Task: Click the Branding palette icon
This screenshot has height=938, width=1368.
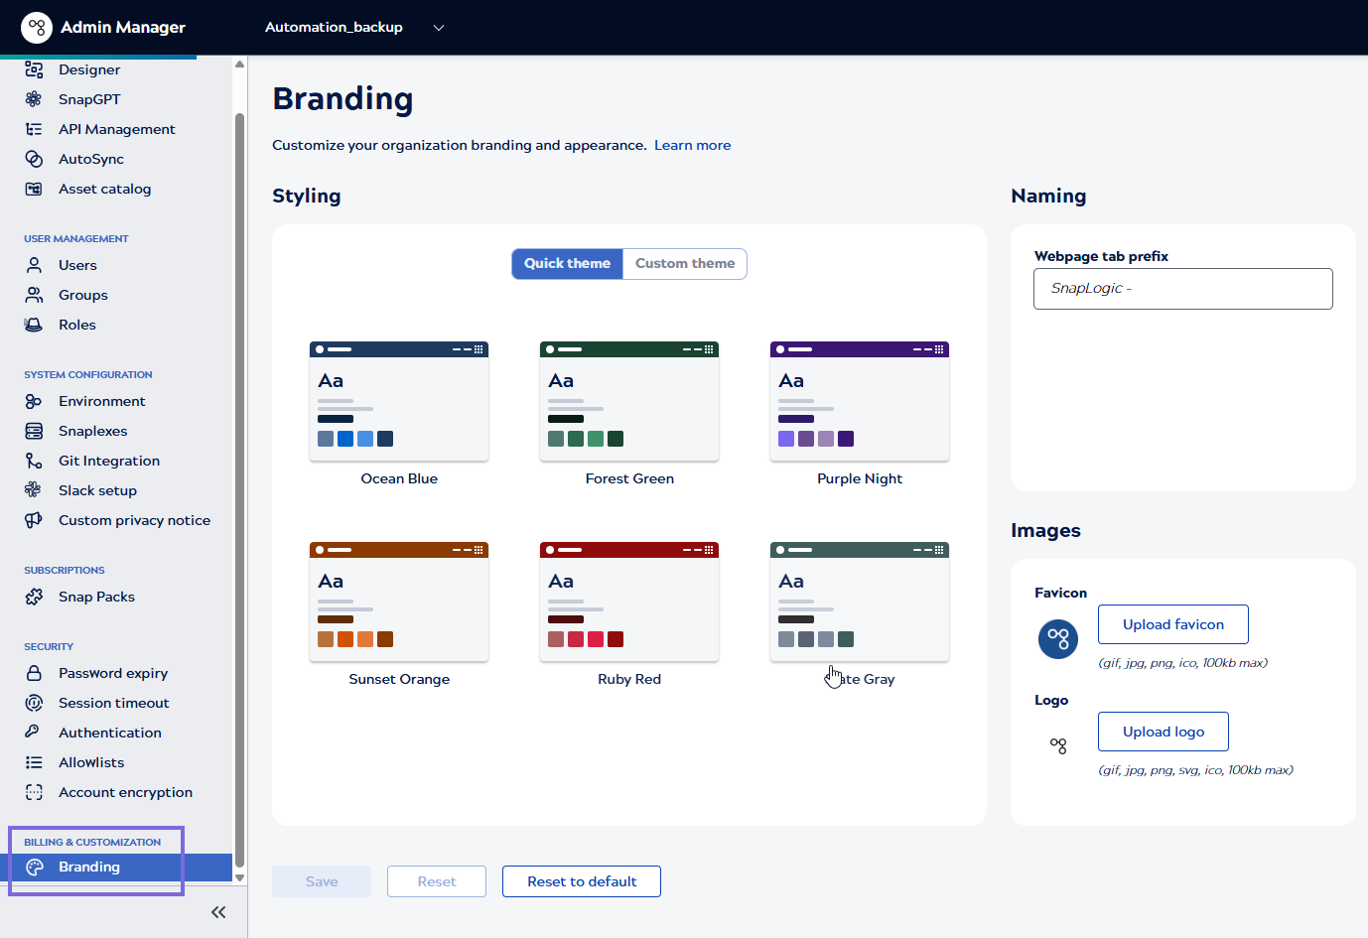Action: click(x=34, y=867)
